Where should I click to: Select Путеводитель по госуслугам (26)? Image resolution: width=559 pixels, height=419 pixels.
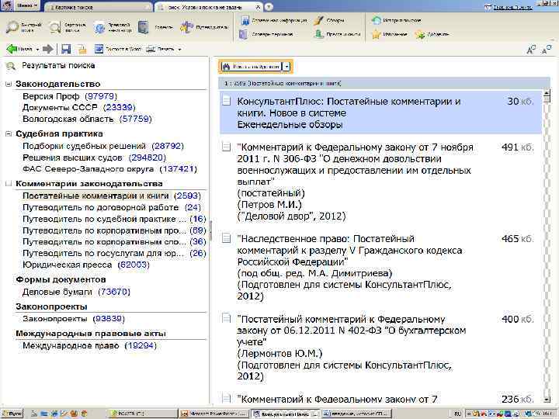click(x=114, y=253)
